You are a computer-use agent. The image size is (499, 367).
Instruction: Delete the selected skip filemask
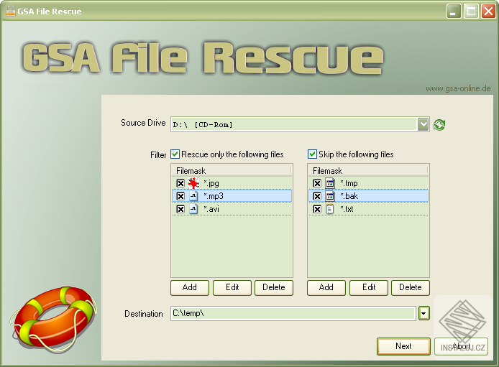(411, 287)
